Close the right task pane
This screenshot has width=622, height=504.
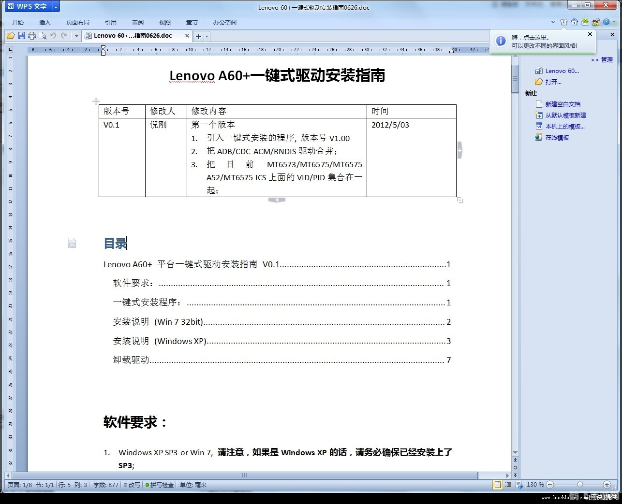tap(612, 35)
